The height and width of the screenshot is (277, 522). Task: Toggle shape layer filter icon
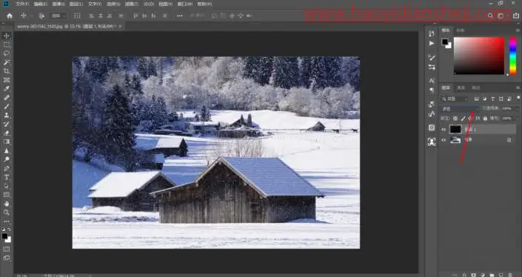(x=501, y=99)
